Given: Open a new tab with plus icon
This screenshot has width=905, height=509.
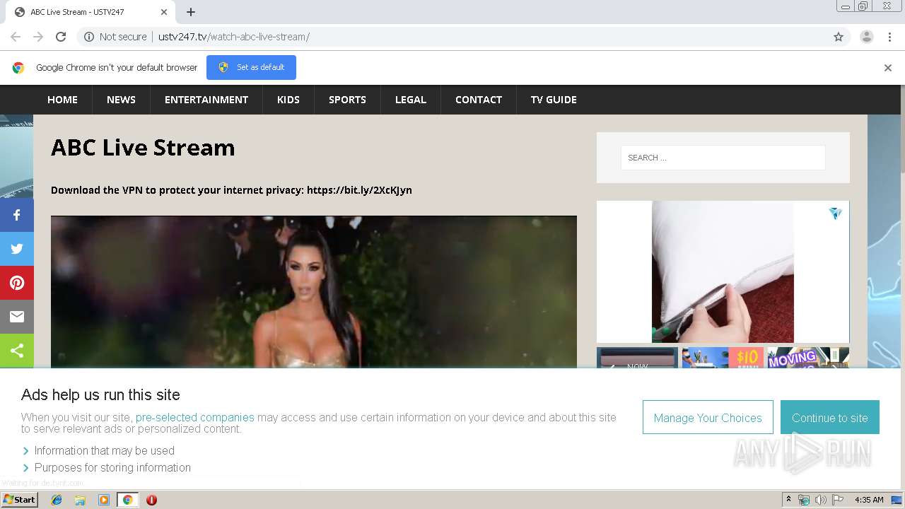Looking at the screenshot, I should coord(191,12).
